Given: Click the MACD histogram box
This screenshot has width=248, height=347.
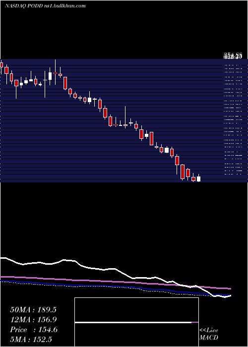Looking at the screenshot, I should pyautogui.click(x=136, y=322).
